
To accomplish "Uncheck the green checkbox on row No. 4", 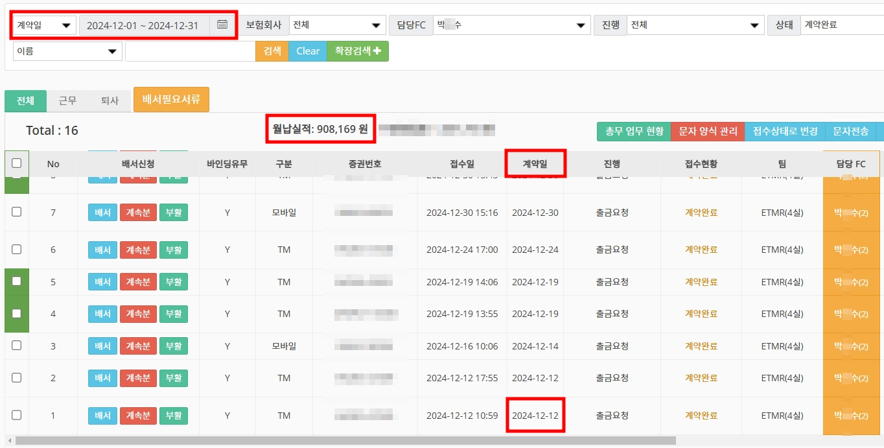I will 17,314.
